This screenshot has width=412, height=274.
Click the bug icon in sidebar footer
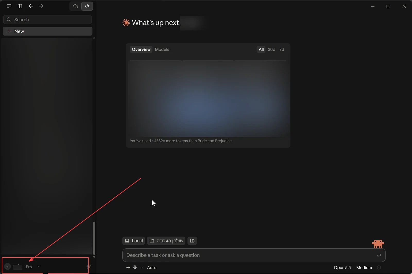click(x=89, y=267)
